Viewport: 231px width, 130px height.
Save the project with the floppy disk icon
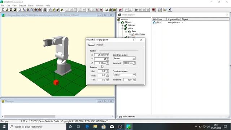(x=11, y=10)
